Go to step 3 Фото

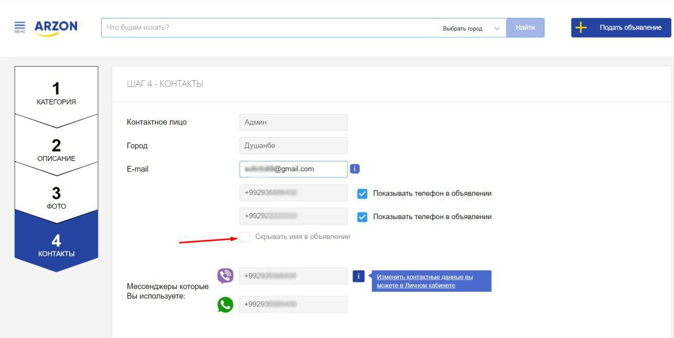[x=56, y=197]
